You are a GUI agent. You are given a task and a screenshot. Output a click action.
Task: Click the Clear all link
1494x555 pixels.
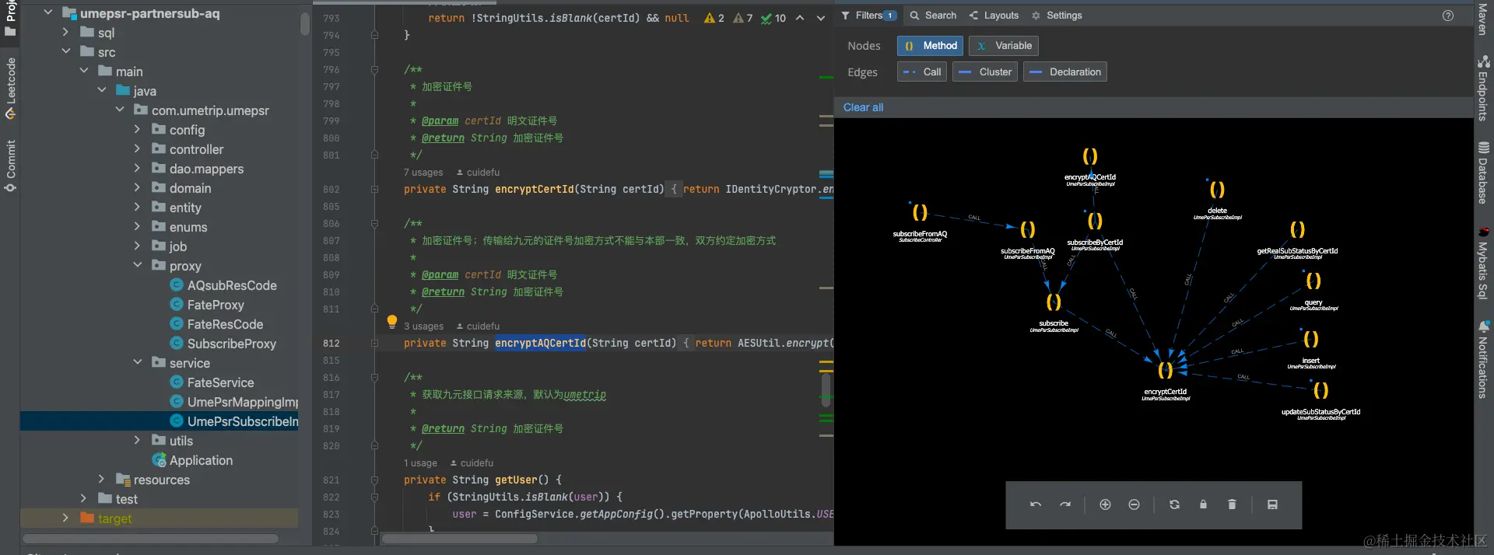point(863,107)
